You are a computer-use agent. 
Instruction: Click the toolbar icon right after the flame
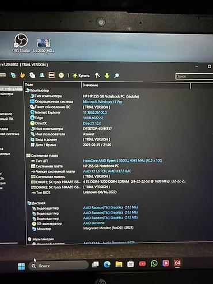click(32, 75)
